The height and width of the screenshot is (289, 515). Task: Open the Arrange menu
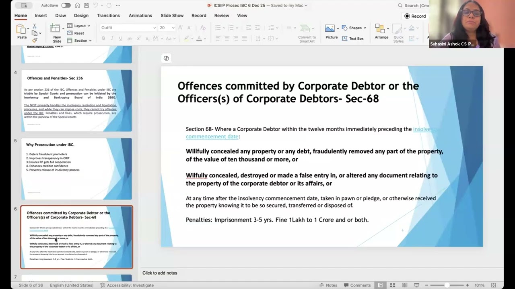tap(381, 32)
